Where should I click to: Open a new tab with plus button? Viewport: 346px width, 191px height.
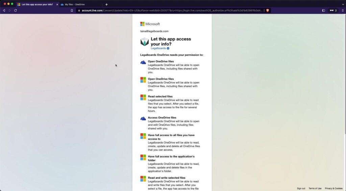tap(106, 4)
